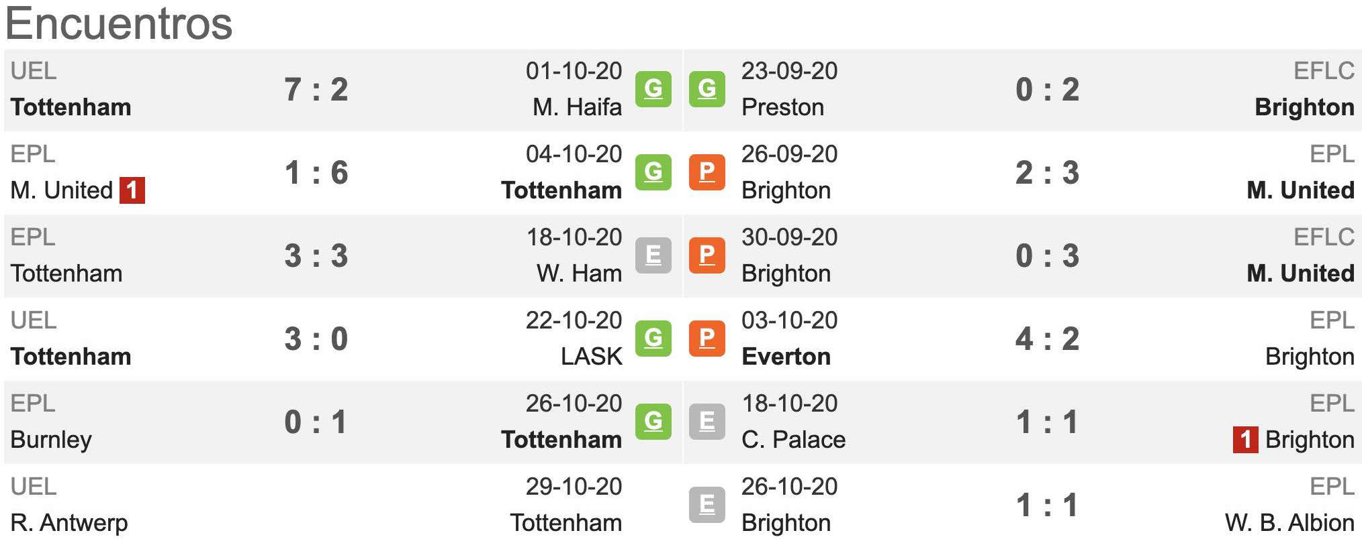Click green G badge for Tottenham vs M. Haifa
The width and height of the screenshot is (1362, 539).
tap(653, 88)
